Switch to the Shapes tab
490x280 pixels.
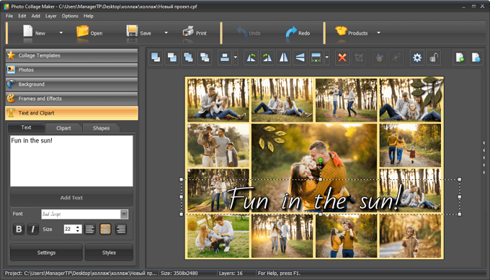click(x=101, y=128)
